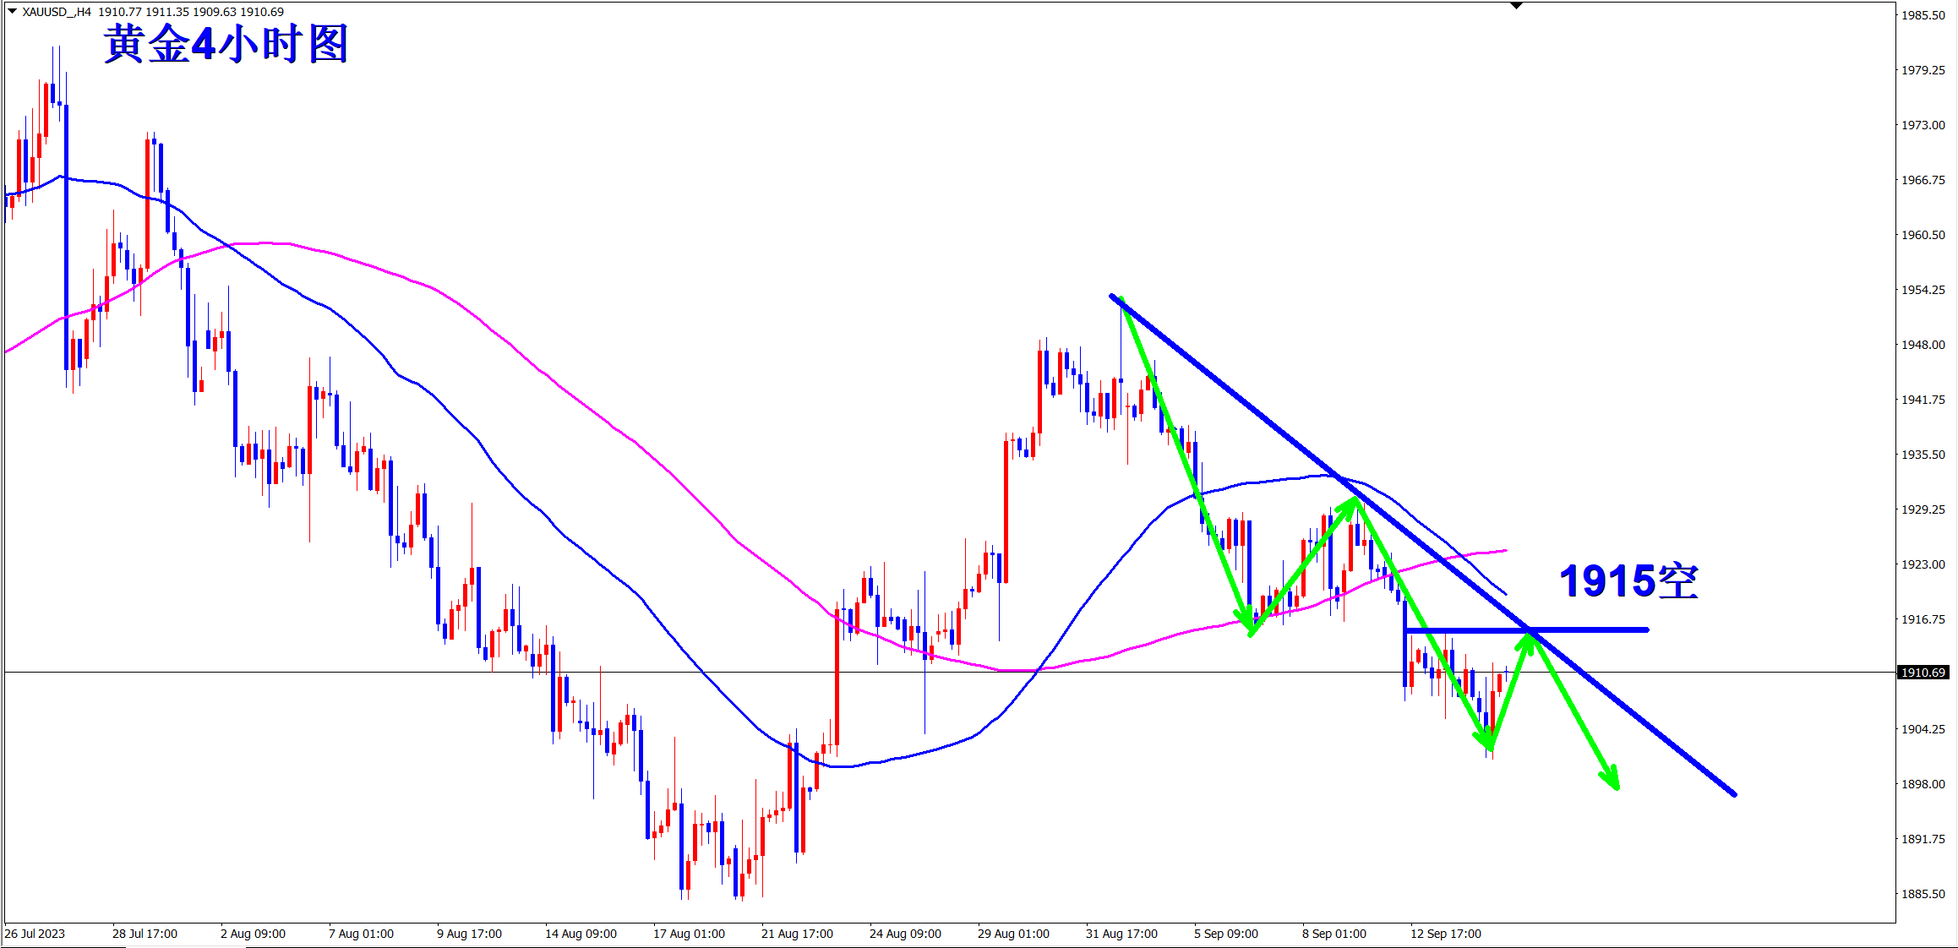Image resolution: width=1958 pixels, height=948 pixels.
Task: Click the '9 Aug 17:00' time axis label
Action: (x=469, y=934)
